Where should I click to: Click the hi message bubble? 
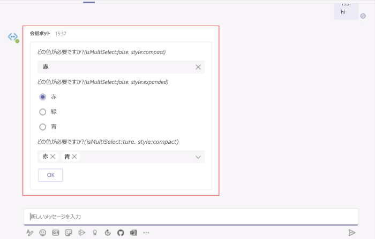point(346,11)
